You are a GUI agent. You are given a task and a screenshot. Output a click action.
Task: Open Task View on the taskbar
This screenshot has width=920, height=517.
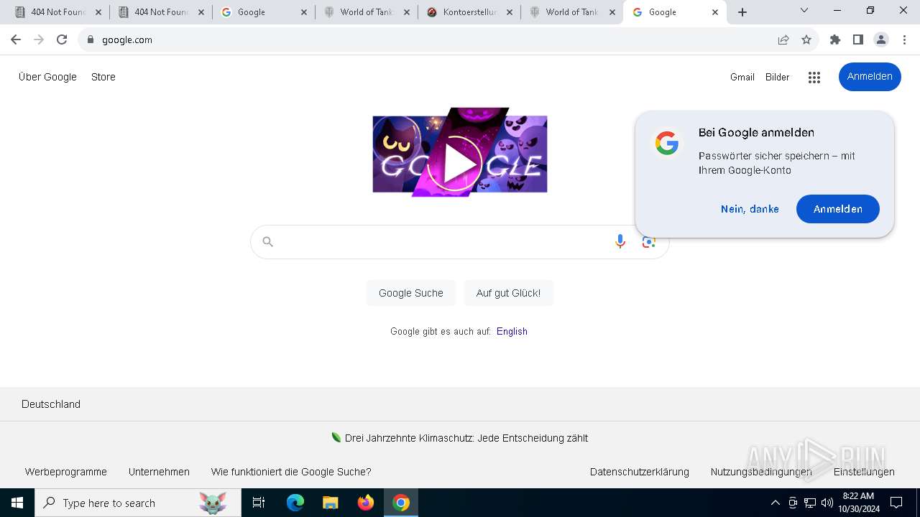coord(259,503)
